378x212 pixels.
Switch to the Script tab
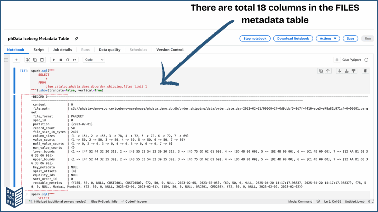coord(38,50)
